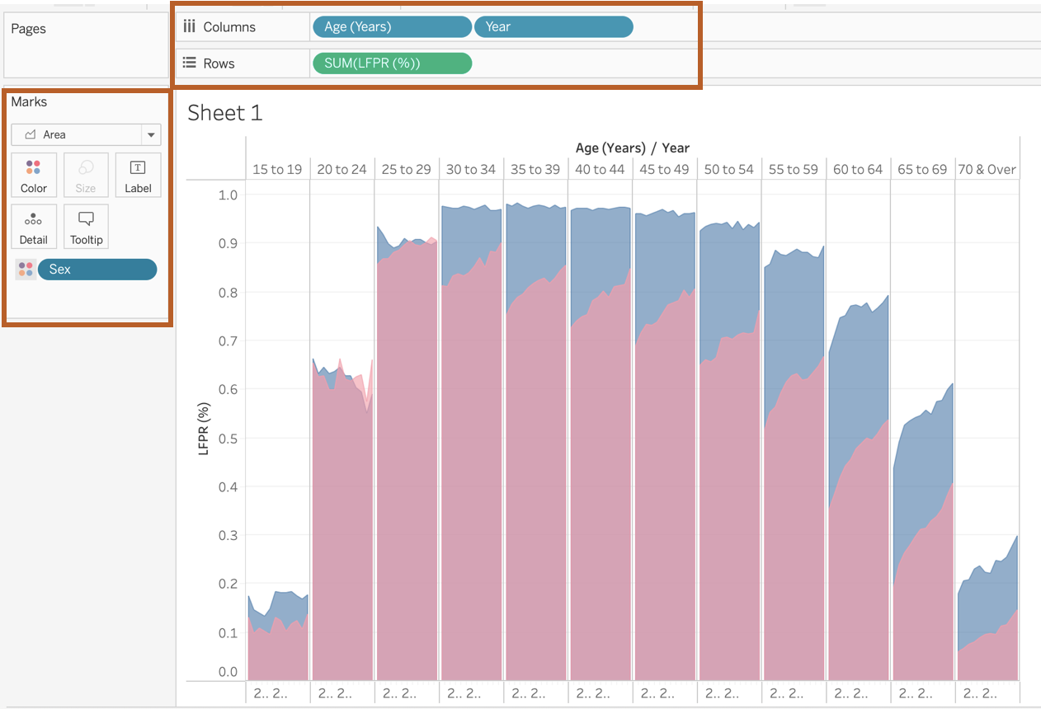Click the Size marks card
Screen dimensions: 1041x709
click(x=86, y=175)
